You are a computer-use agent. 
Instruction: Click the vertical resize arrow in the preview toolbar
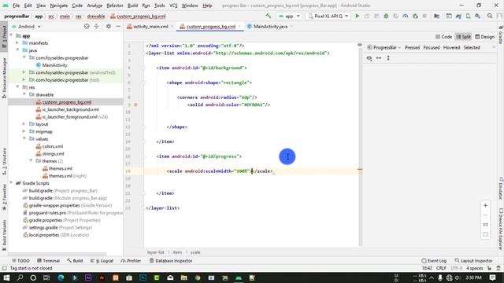[x=388, y=58]
